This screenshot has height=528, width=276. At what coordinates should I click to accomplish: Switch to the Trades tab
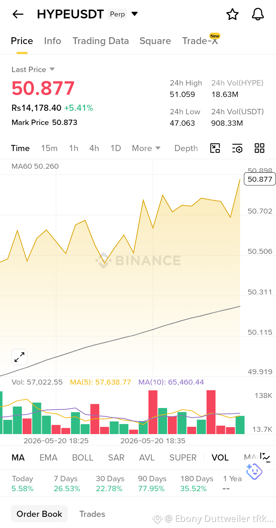(92, 514)
